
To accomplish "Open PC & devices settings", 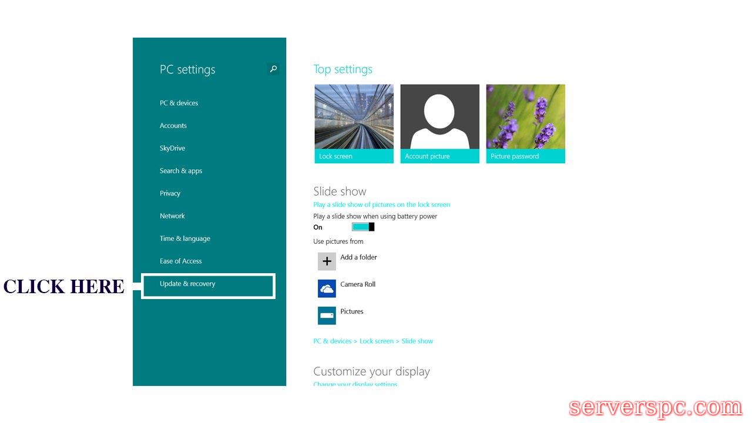I will click(x=179, y=103).
